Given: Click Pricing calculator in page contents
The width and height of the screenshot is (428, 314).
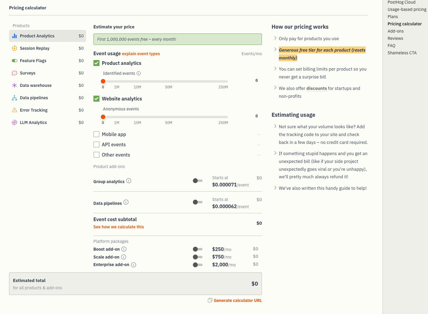Looking at the screenshot, I should [404, 24].
